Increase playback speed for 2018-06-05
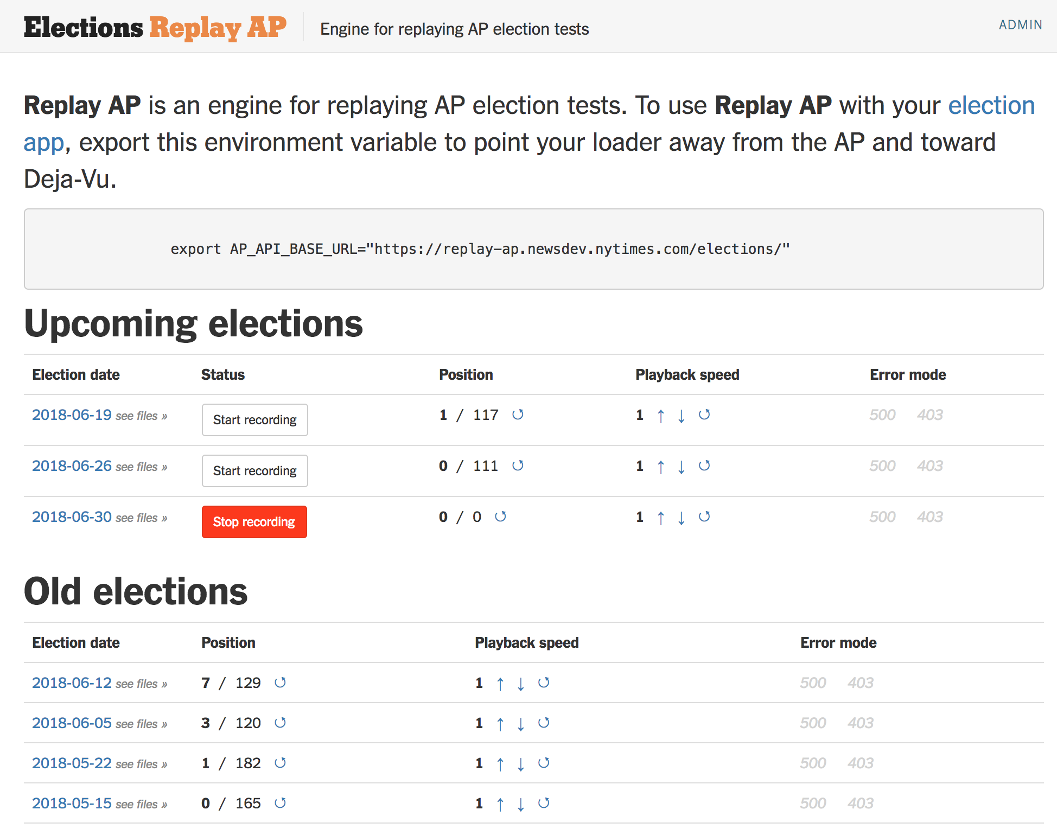This screenshot has height=829, width=1057. click(500, 723)
